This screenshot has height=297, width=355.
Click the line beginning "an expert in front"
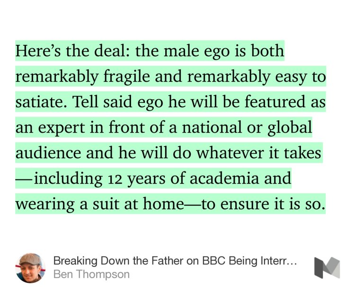click(164, 127)
